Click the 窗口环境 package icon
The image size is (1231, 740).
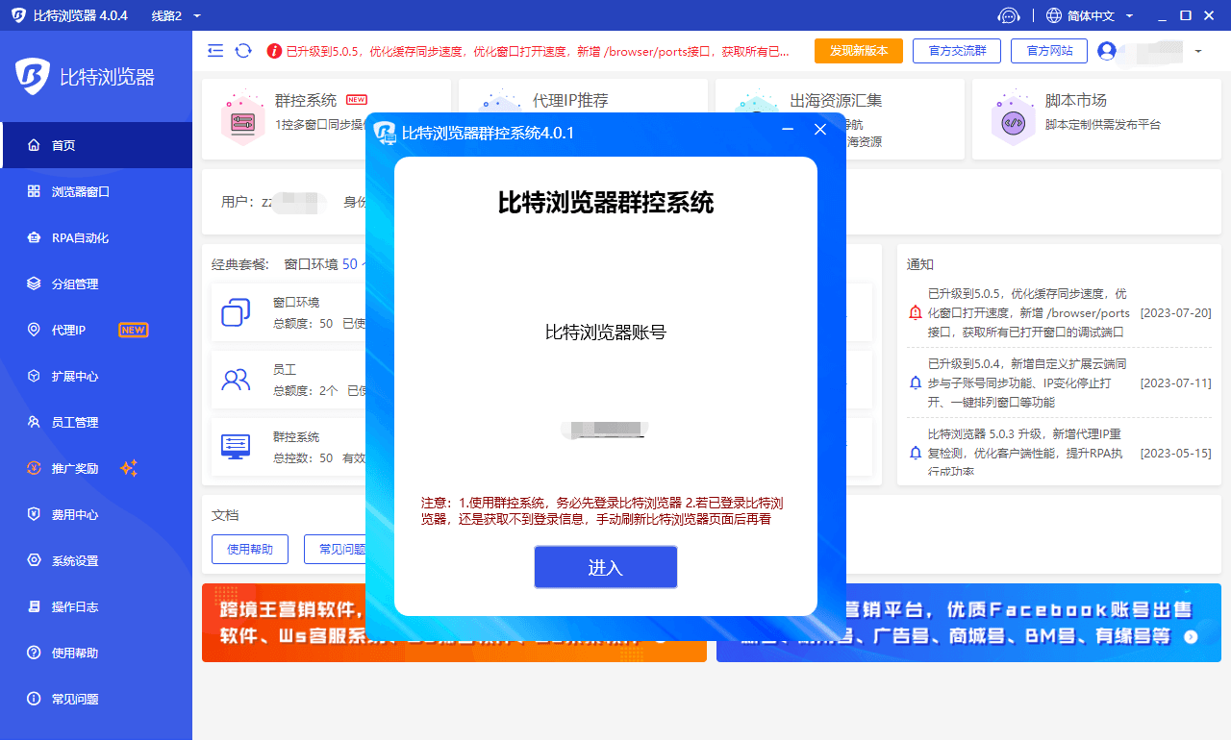(236, 312)
